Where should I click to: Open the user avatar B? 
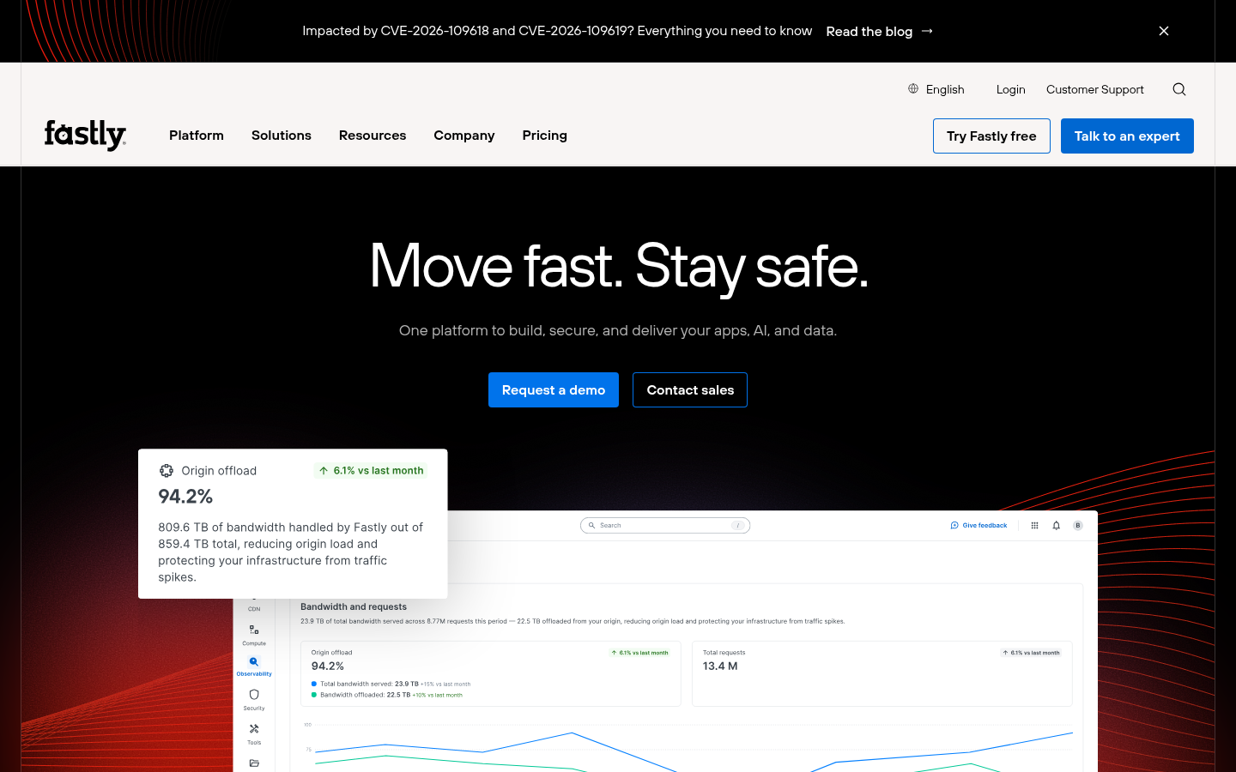tap(1078, 526)
